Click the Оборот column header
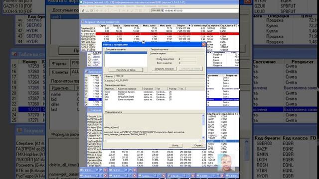Screen dimensions: 319x179 [x=182, y=26]
